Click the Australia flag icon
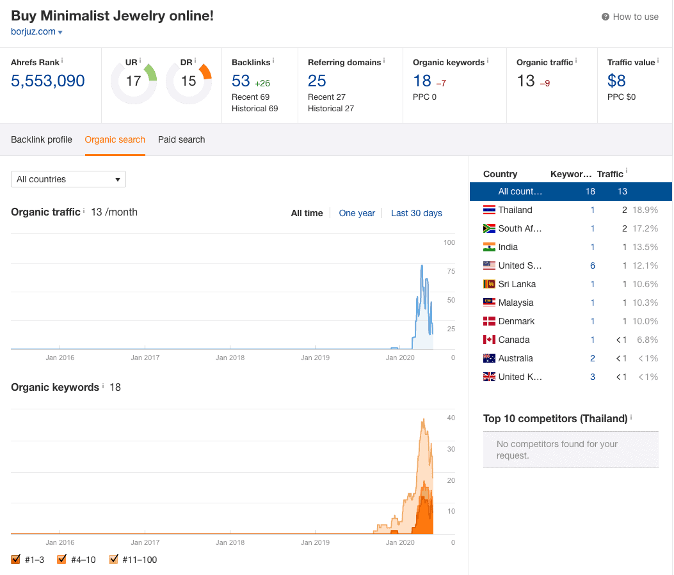The image size is (674, 575). tap(489, 358)
